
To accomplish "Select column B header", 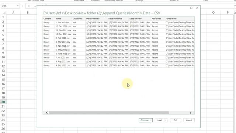I will pos(28,13).
